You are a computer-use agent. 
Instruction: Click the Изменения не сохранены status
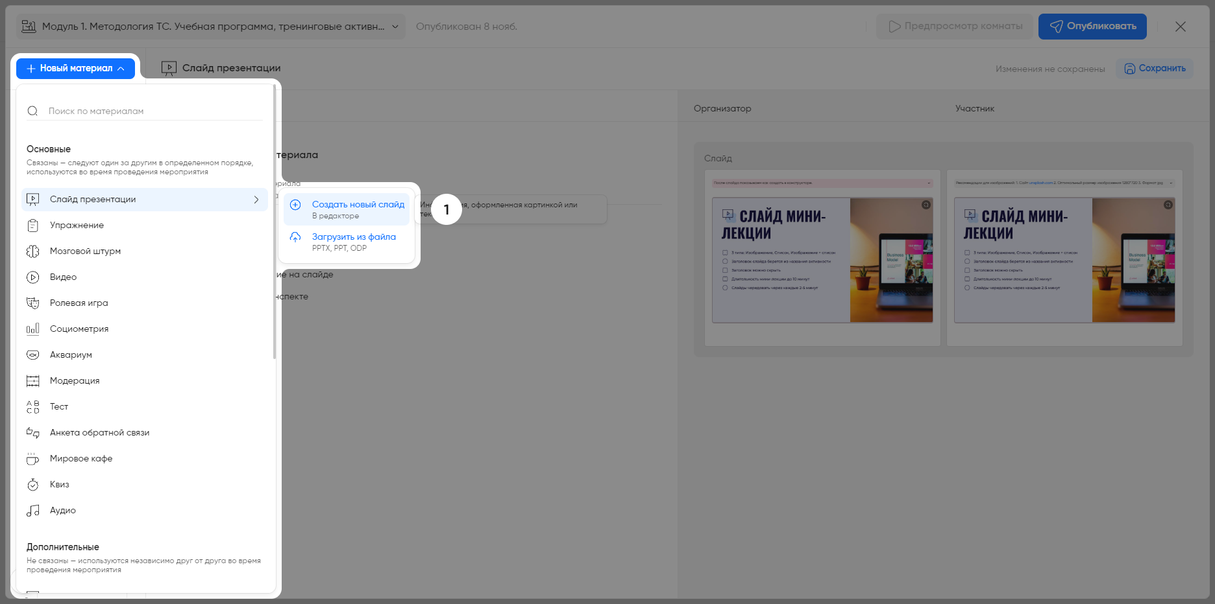(x=1050, y=69)
